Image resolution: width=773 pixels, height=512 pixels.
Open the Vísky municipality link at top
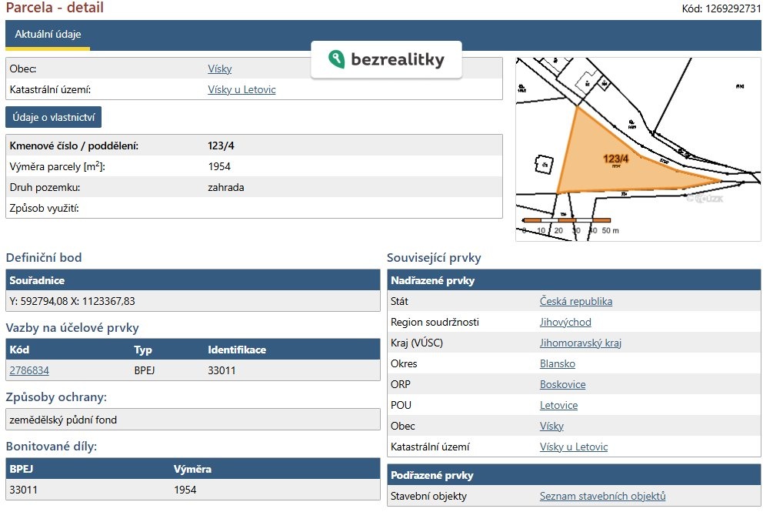(x=219, y=69)
